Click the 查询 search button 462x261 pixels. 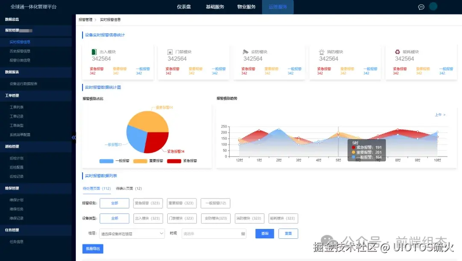264,233
